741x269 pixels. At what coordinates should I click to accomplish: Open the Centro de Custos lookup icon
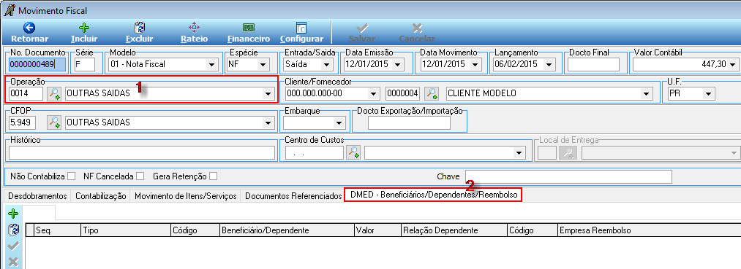click(354, 152)
